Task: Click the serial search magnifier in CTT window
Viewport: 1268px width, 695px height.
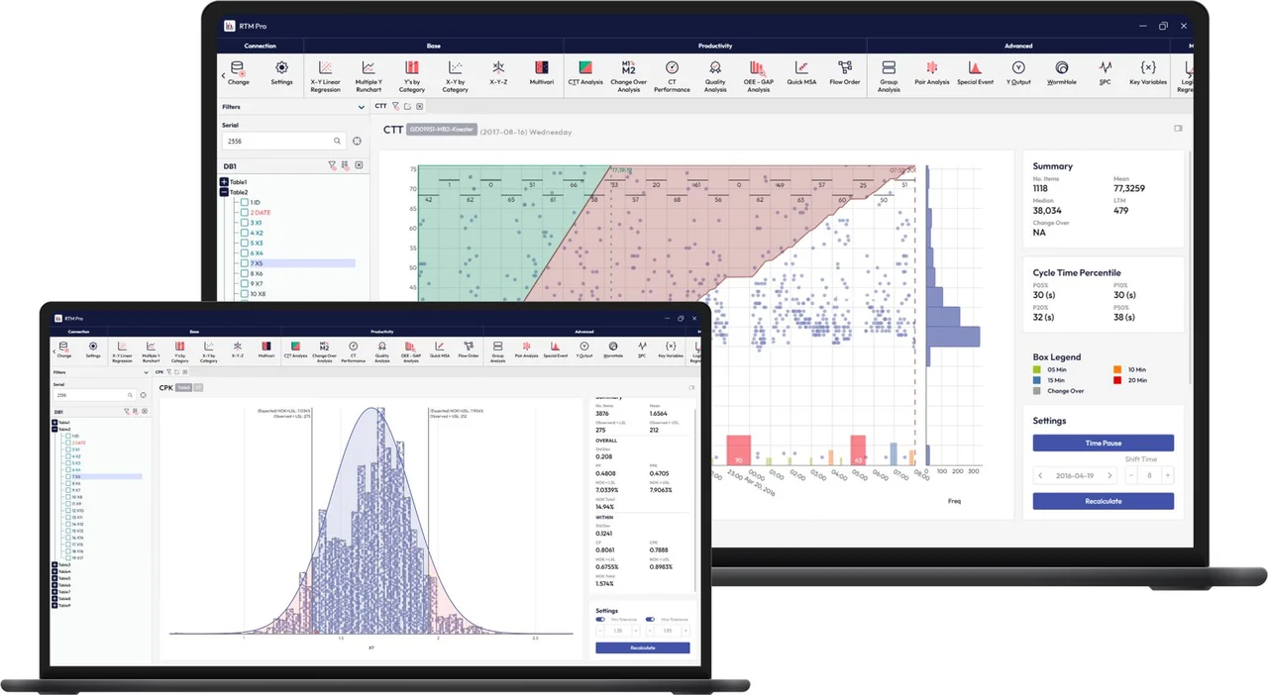Action: click(338, 142)
